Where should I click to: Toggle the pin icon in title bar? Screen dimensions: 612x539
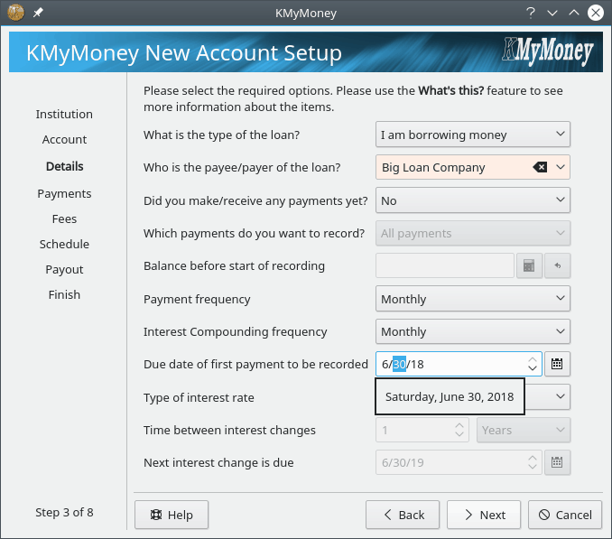click(38, 13)
